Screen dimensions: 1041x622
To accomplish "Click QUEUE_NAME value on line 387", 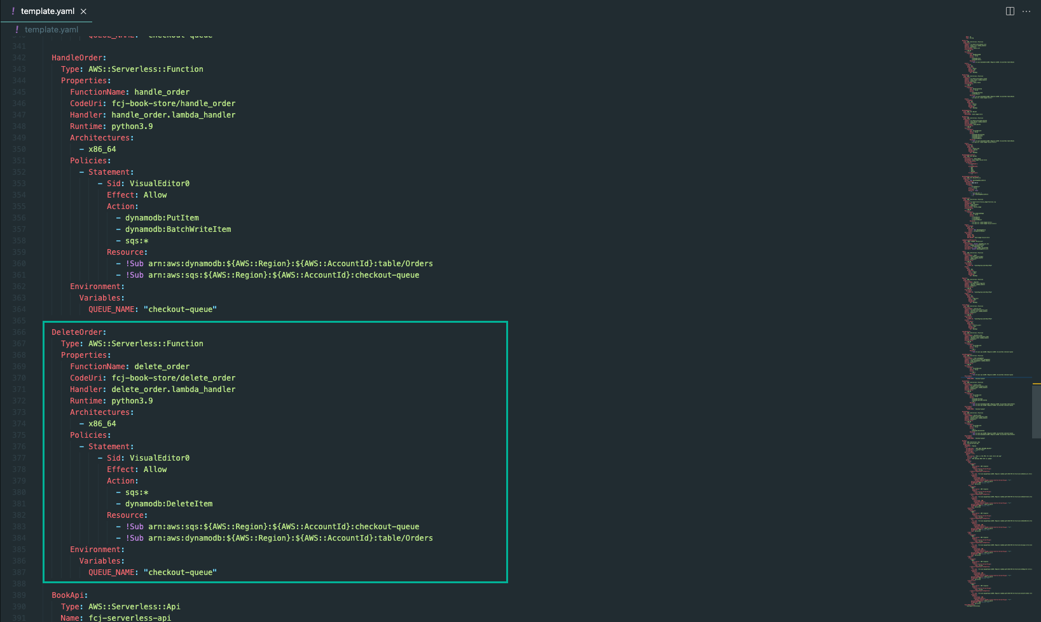I will point(181,572).
